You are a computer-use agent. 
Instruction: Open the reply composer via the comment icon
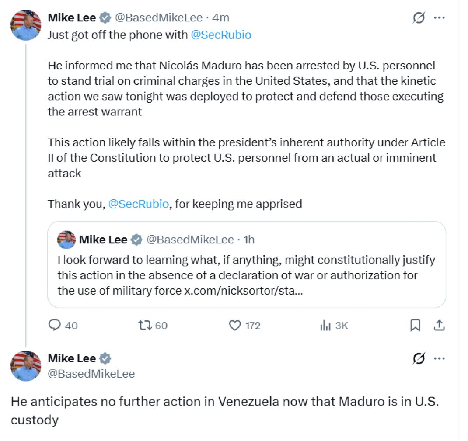(x=54, y=325)
